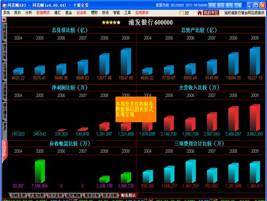Switch to the 成交明细 tab
267x201 pixels.
[73, 195]
